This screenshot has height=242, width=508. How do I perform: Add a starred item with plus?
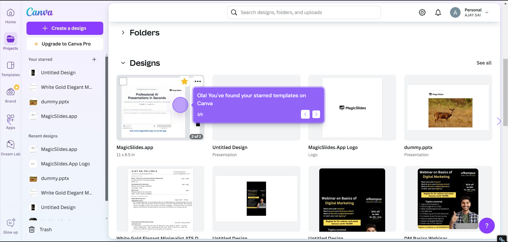pyautogui.click(x=94, y=59)
